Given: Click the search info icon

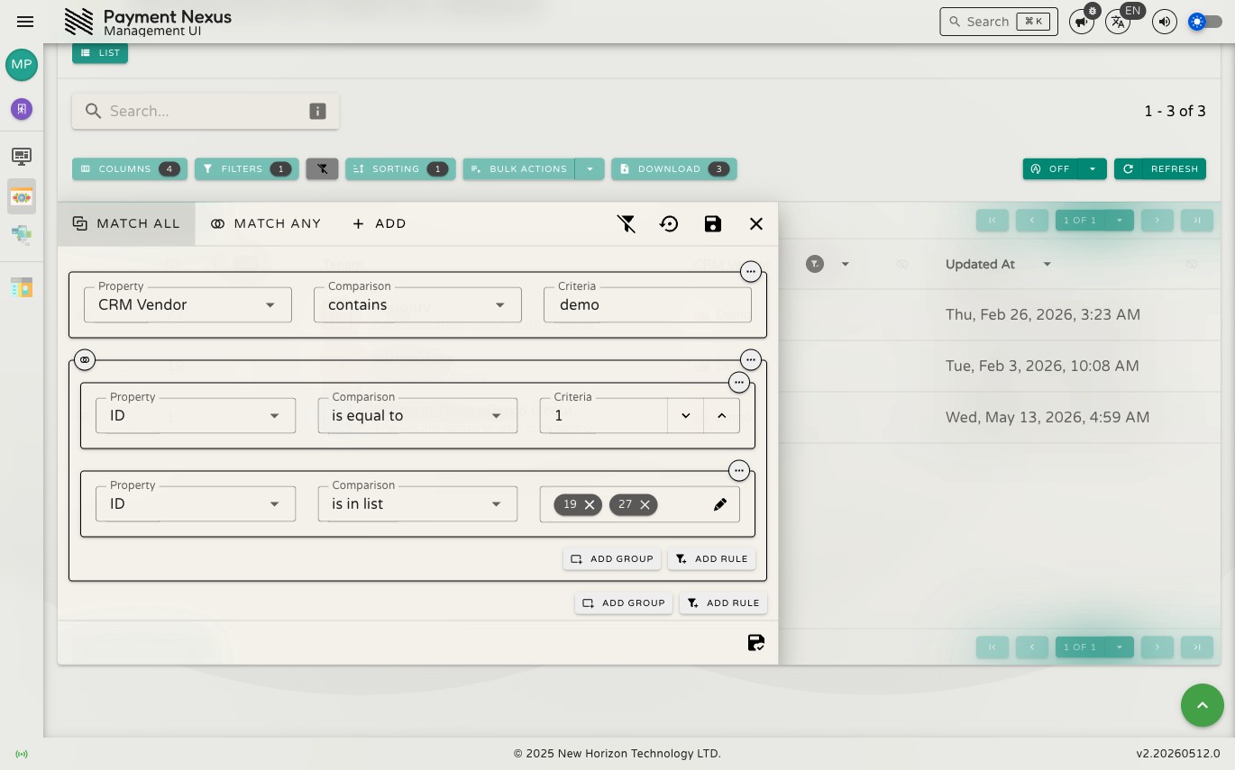Looking at the screenshot, I should [317, 111].
